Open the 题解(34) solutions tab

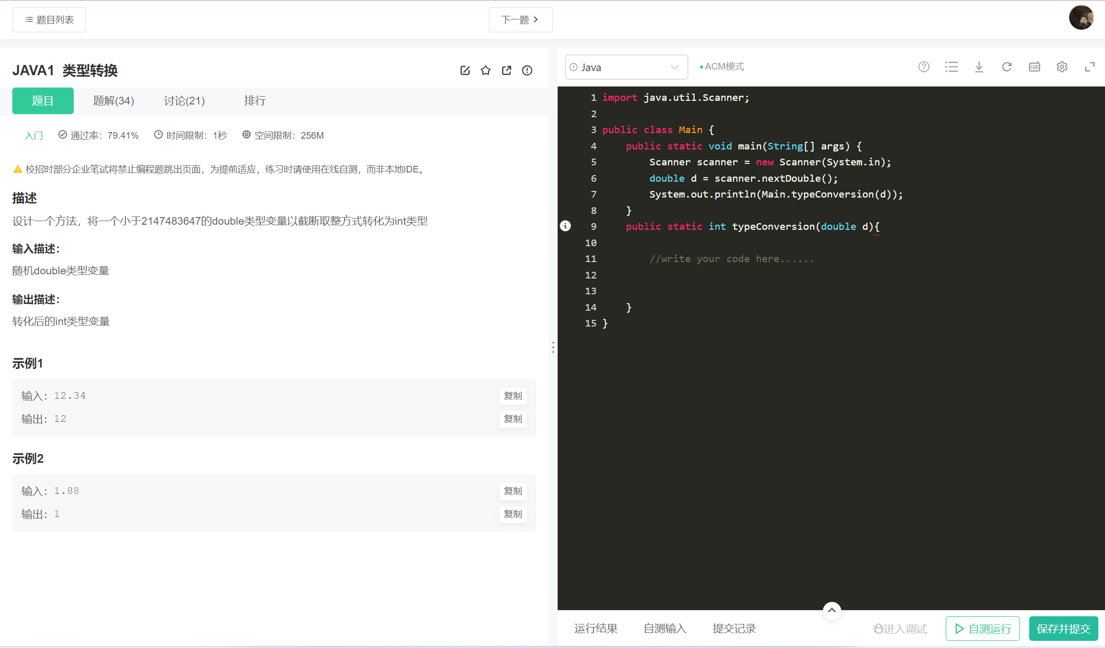pyautogui.click(x=114, y=101)
